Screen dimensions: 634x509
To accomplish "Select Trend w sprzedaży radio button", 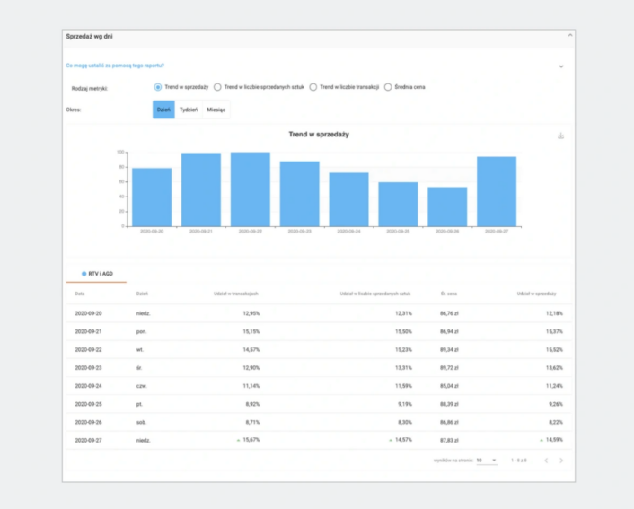I will (x=158, y=87).
